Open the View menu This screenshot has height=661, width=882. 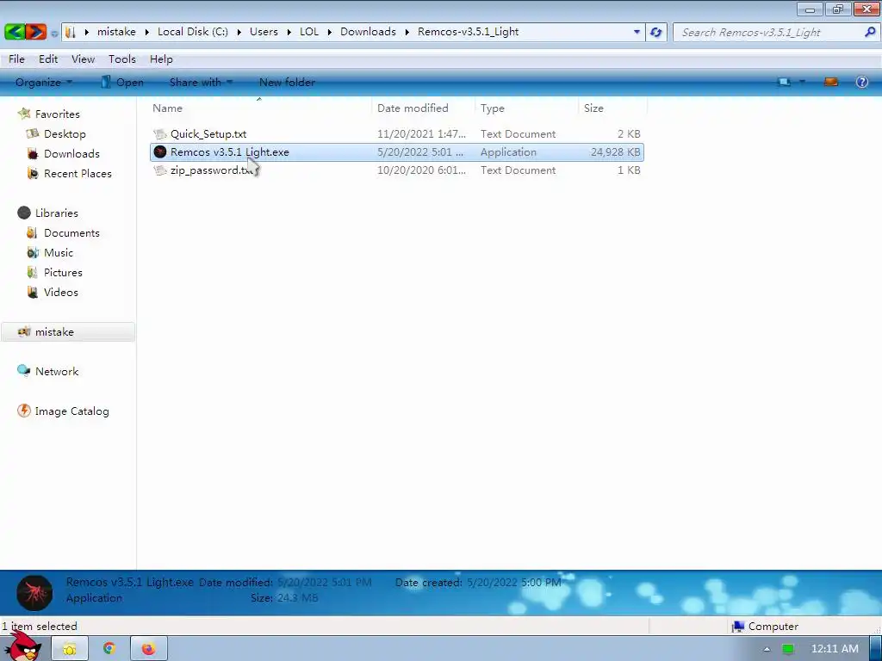point(83,59)
